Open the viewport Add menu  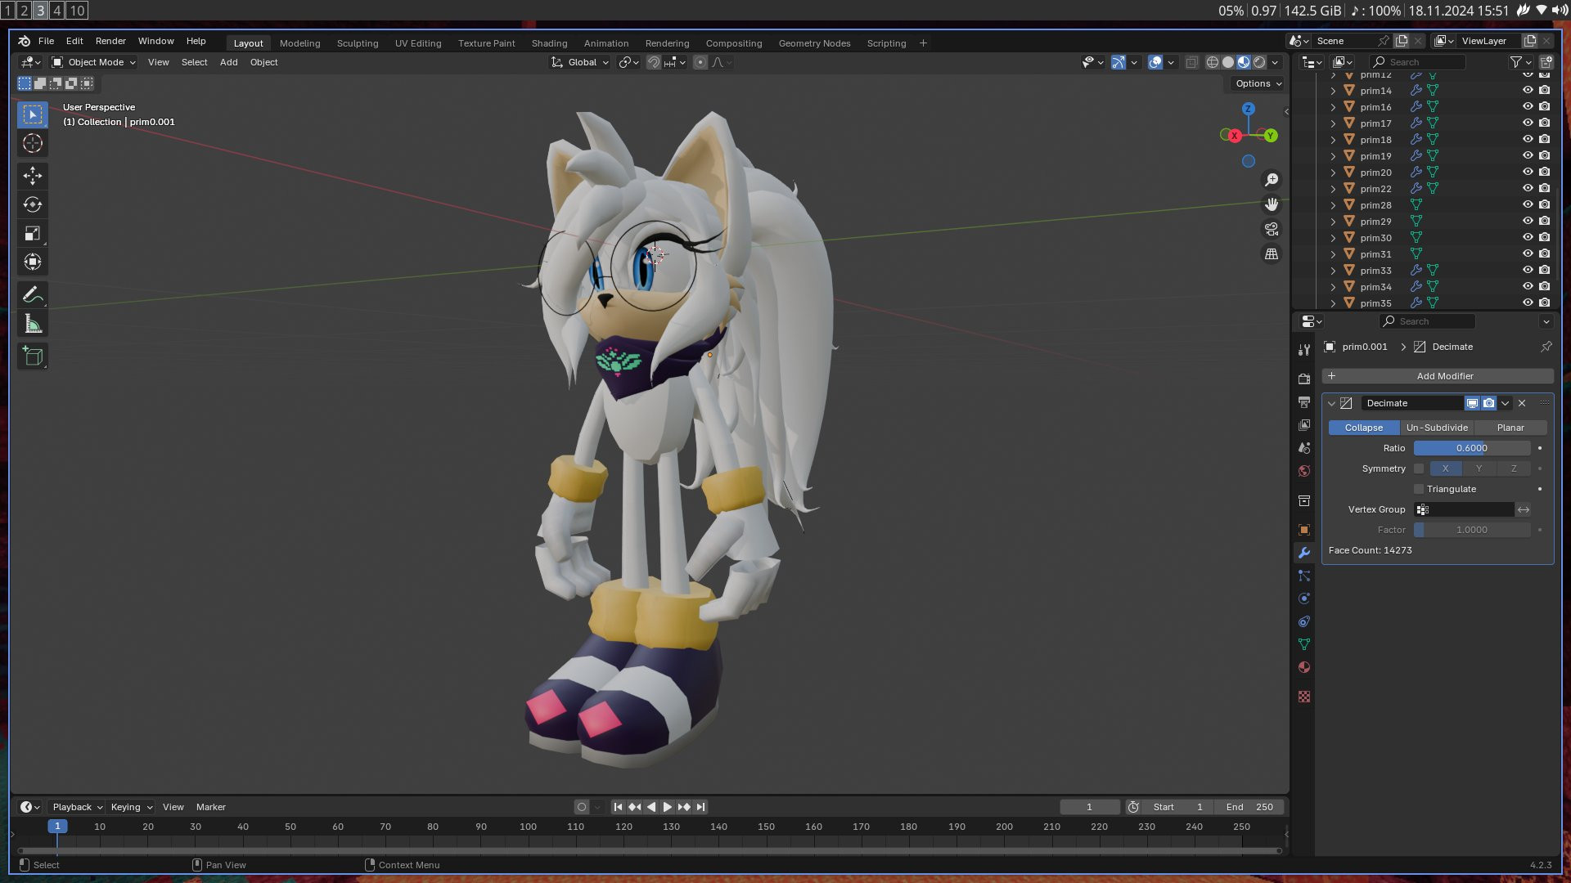coord(228,62)
